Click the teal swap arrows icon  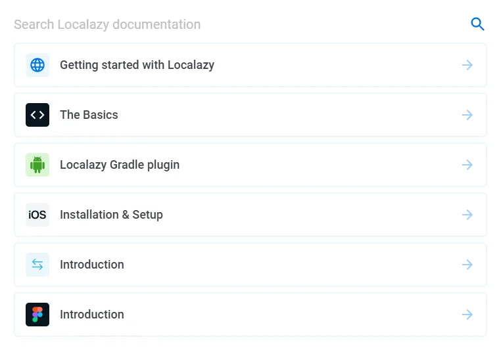37,265
